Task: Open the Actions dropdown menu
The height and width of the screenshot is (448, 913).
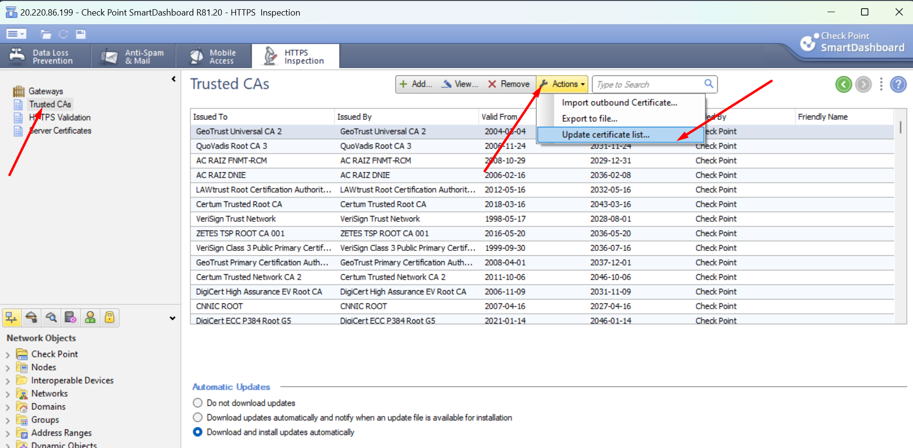Action: [562, 83]
